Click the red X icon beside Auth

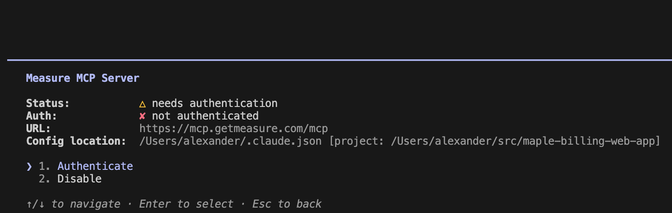142,116
